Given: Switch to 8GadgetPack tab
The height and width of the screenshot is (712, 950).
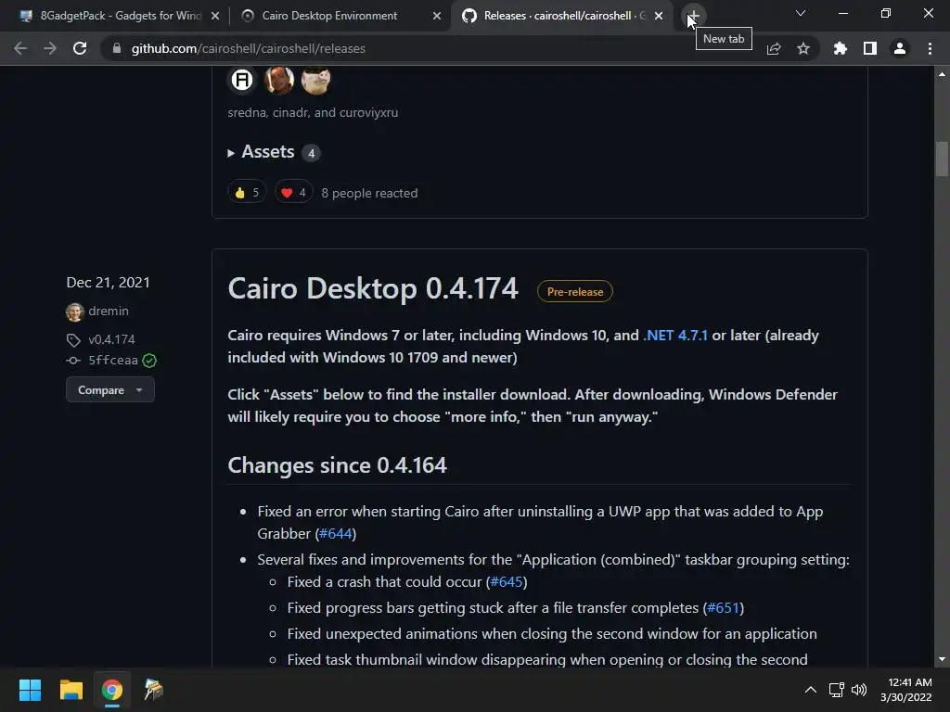Looking at the screenshot, I should pos(120,16).
